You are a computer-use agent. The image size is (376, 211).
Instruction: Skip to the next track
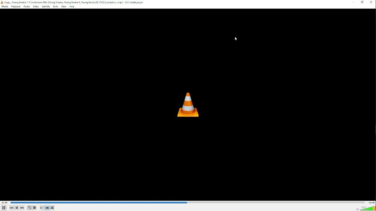click(x=22, y=208)
